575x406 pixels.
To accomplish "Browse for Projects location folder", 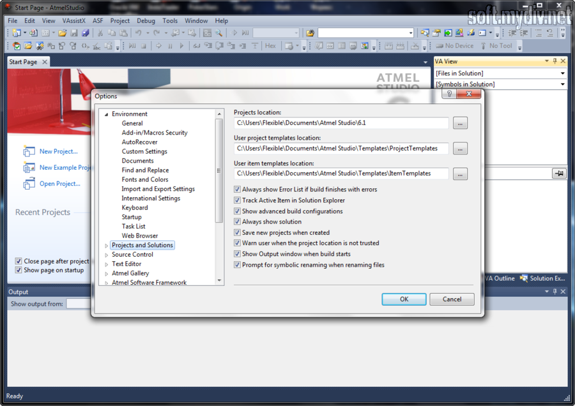I will click(x=460, y=123).
